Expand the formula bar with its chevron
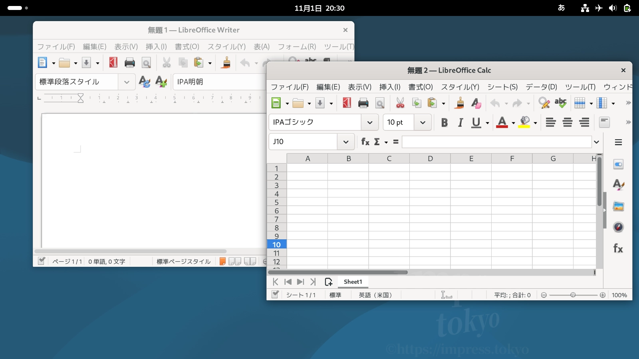This screenshot has width=639, height=359. 597,142
